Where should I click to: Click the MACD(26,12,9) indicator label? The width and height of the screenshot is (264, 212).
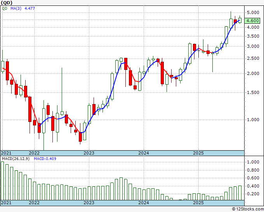(16, 159)
